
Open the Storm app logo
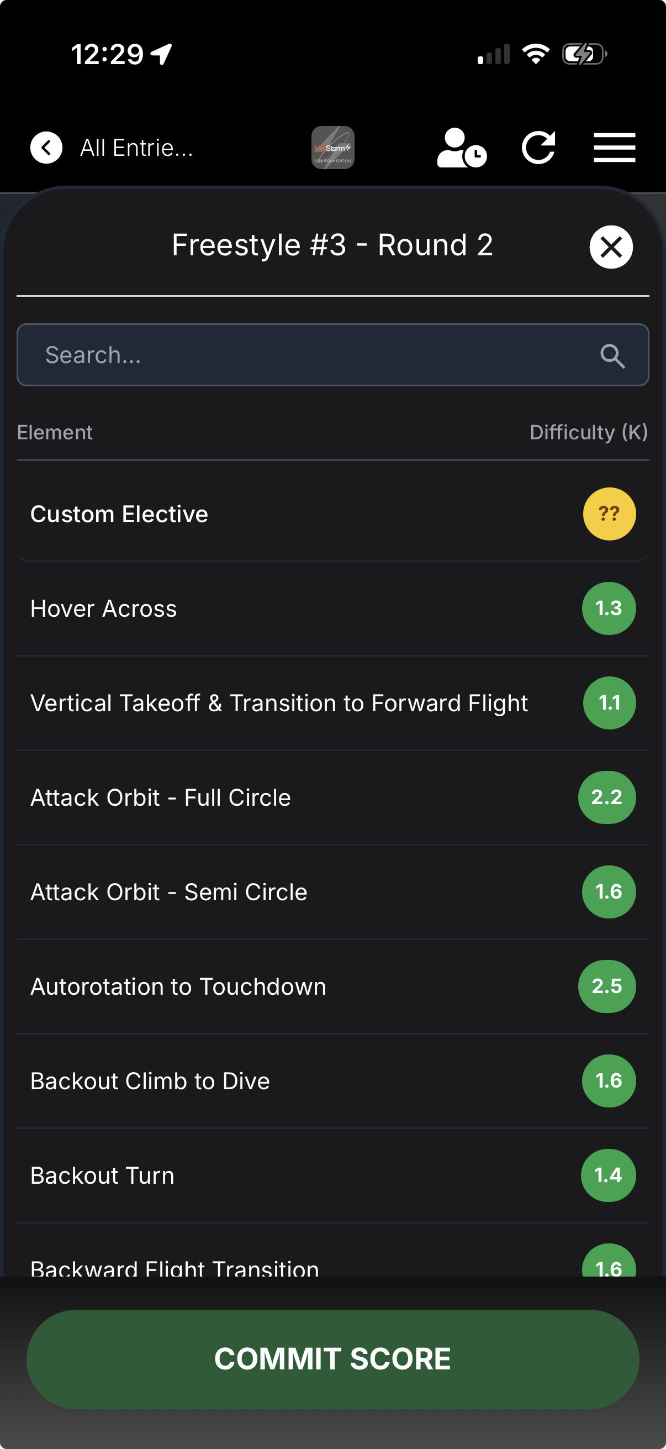click(x=332, y=148)
